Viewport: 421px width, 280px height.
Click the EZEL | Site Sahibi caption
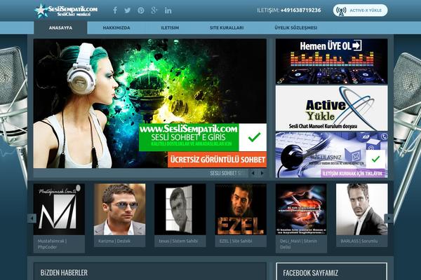(x=236, y=241)
